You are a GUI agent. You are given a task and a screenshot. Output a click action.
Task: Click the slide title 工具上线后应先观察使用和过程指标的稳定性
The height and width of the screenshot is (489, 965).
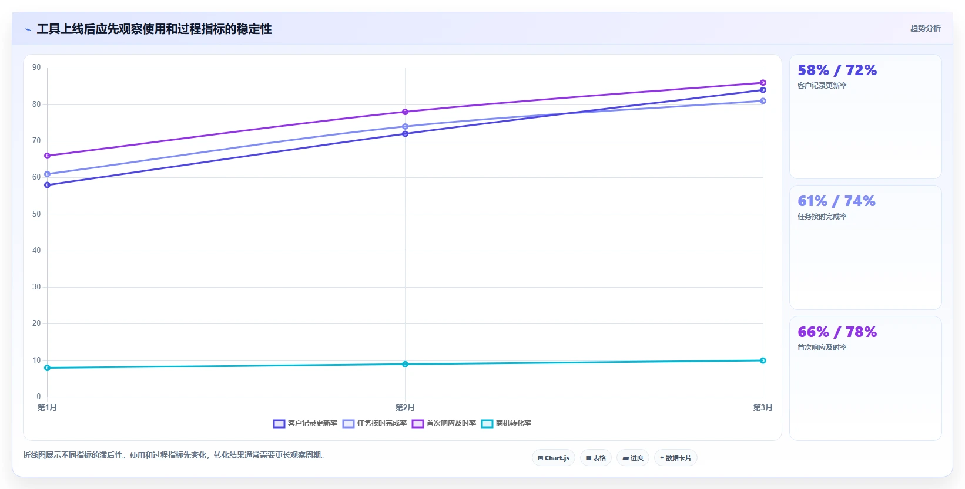click(155, 29)
